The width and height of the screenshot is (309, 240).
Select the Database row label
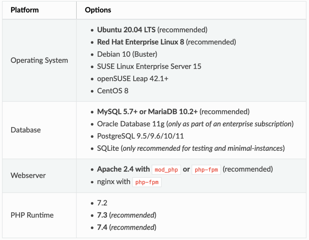point(26,130)
